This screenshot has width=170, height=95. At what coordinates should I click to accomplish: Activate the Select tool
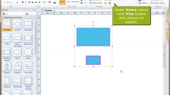coord(62,2)
